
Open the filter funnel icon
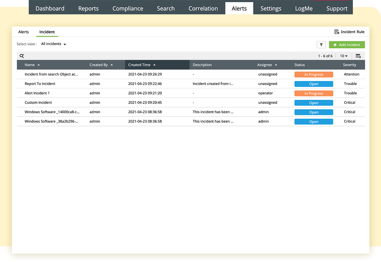(x=321, y=45)
